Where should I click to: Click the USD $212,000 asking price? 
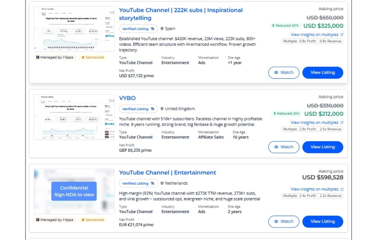click(x=324, y=114)
